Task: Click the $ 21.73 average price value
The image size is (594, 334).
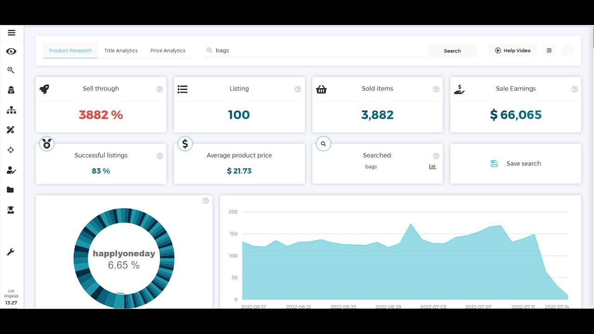Action: coord(239,171)
